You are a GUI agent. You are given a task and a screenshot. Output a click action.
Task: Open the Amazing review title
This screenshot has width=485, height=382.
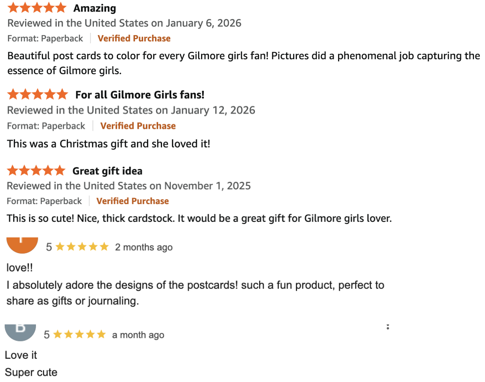point(95,8)
